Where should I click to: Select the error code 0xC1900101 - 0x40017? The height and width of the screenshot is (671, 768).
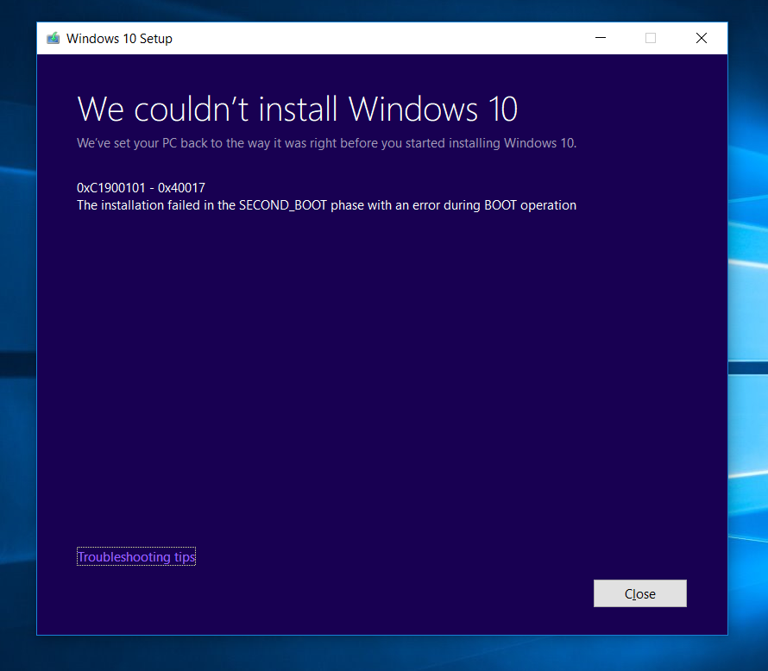[141, 188]
